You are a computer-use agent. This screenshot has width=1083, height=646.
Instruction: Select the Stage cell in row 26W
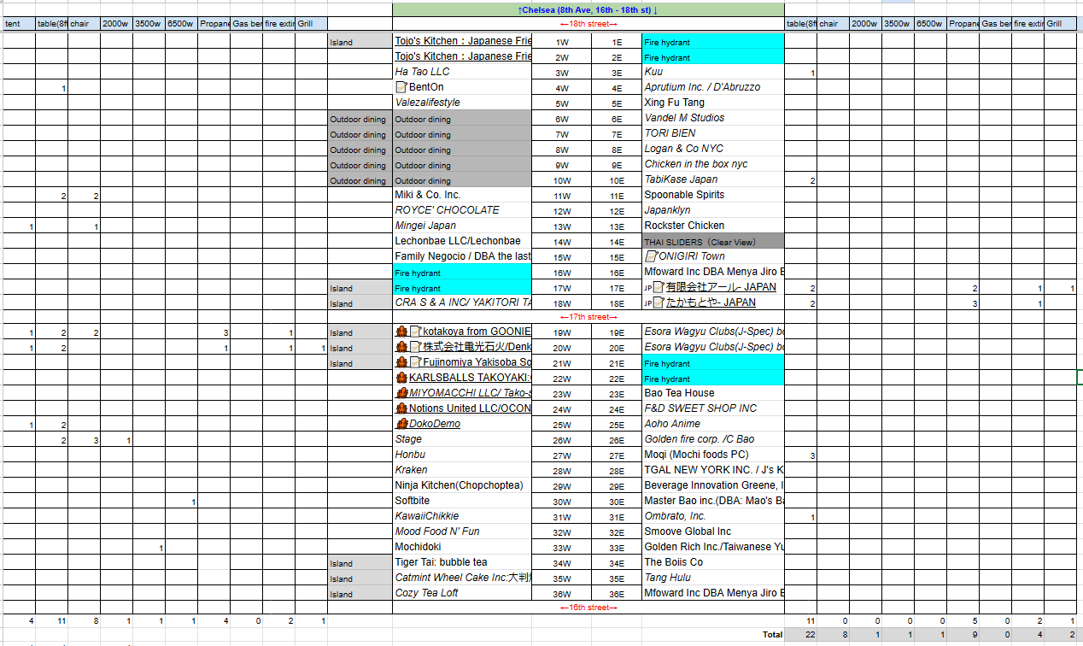pos(462,439)
